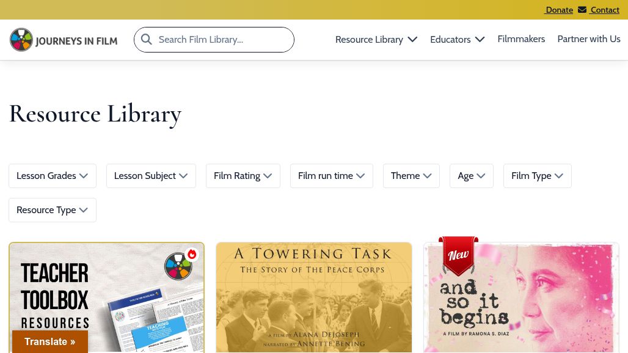Expand the Film run time filter
This screenshot has width=628, height=353.
[x=332, y=176]
